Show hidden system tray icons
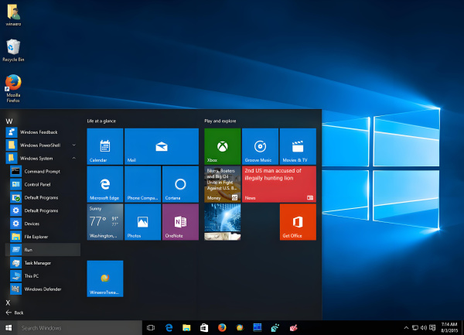 (407, 328)
